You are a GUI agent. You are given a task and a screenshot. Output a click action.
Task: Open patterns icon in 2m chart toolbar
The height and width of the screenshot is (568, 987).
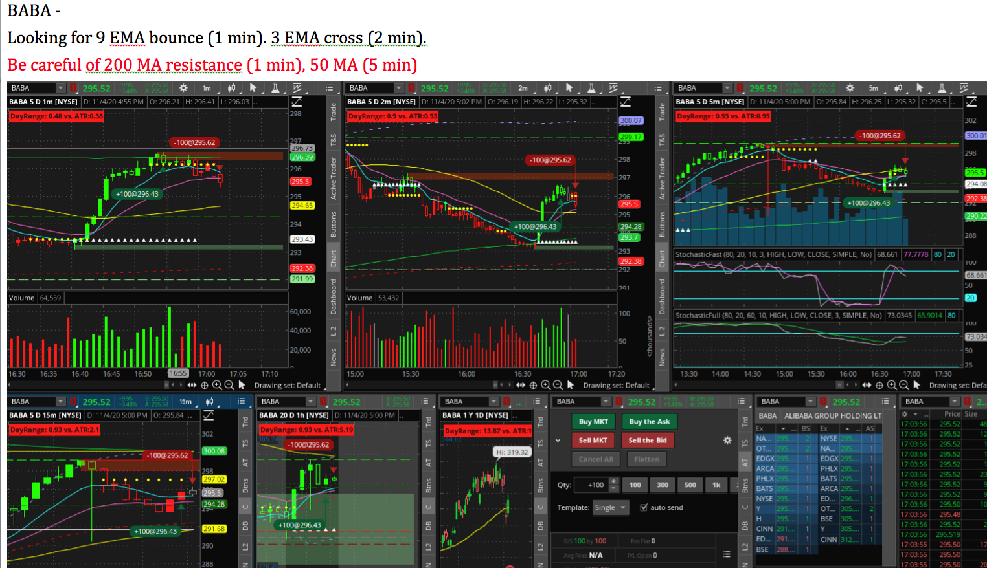point(613,88)
